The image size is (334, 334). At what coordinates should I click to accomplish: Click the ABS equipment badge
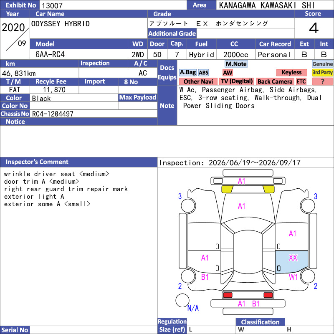point(203,73)
